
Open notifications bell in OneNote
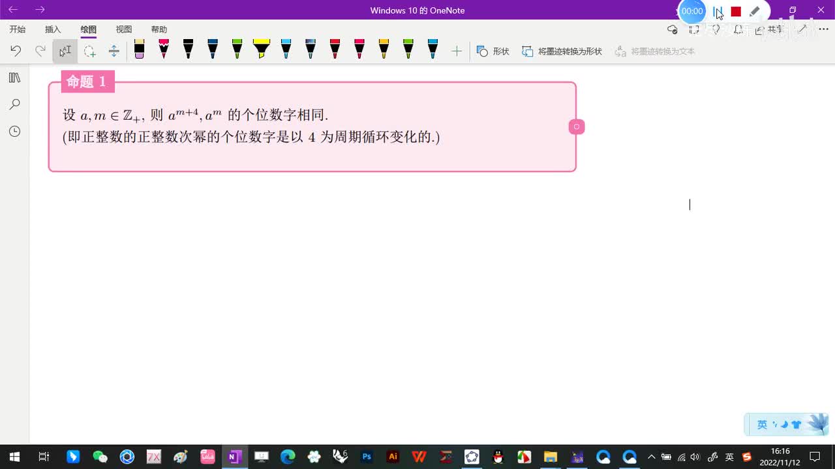[738, 29]
